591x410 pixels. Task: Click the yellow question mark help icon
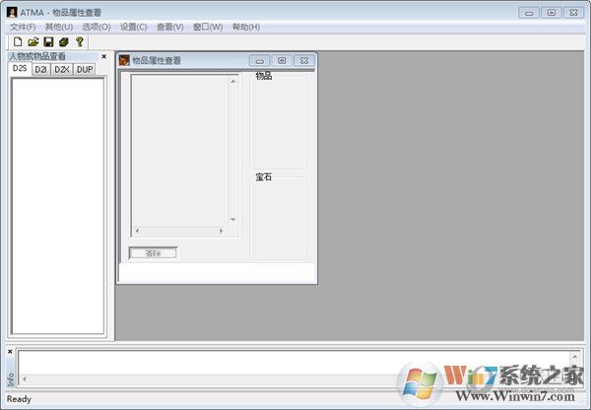tap(79, 41)
